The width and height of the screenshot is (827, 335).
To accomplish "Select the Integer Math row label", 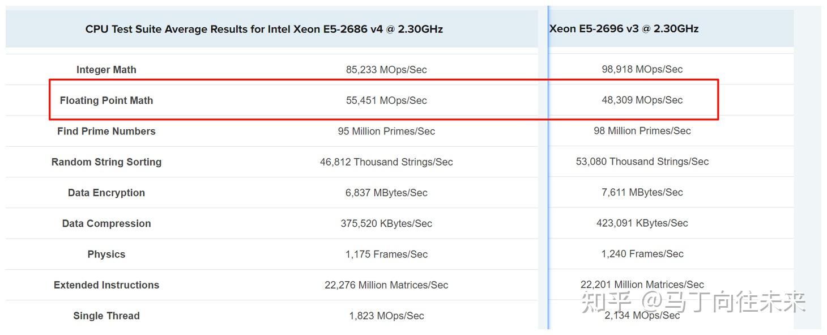I will 106,70.
